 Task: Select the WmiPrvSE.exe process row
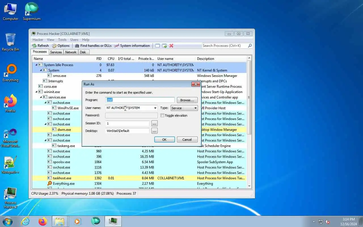pos(139,108)
